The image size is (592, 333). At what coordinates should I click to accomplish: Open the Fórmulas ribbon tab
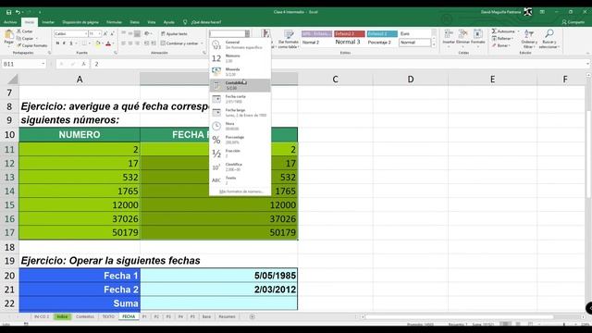tap(114, 22)
